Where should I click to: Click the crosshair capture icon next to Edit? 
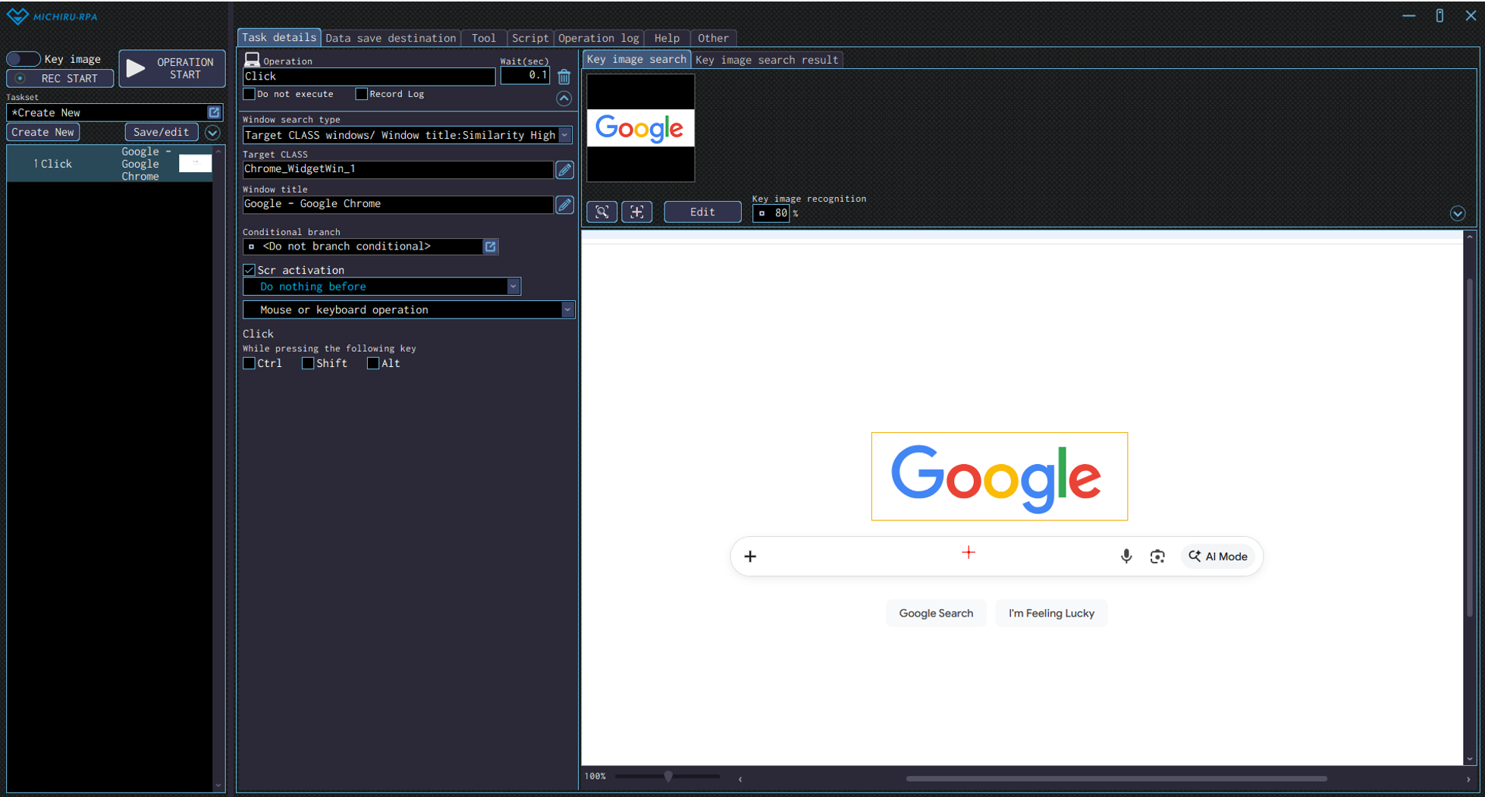[636, 212]
